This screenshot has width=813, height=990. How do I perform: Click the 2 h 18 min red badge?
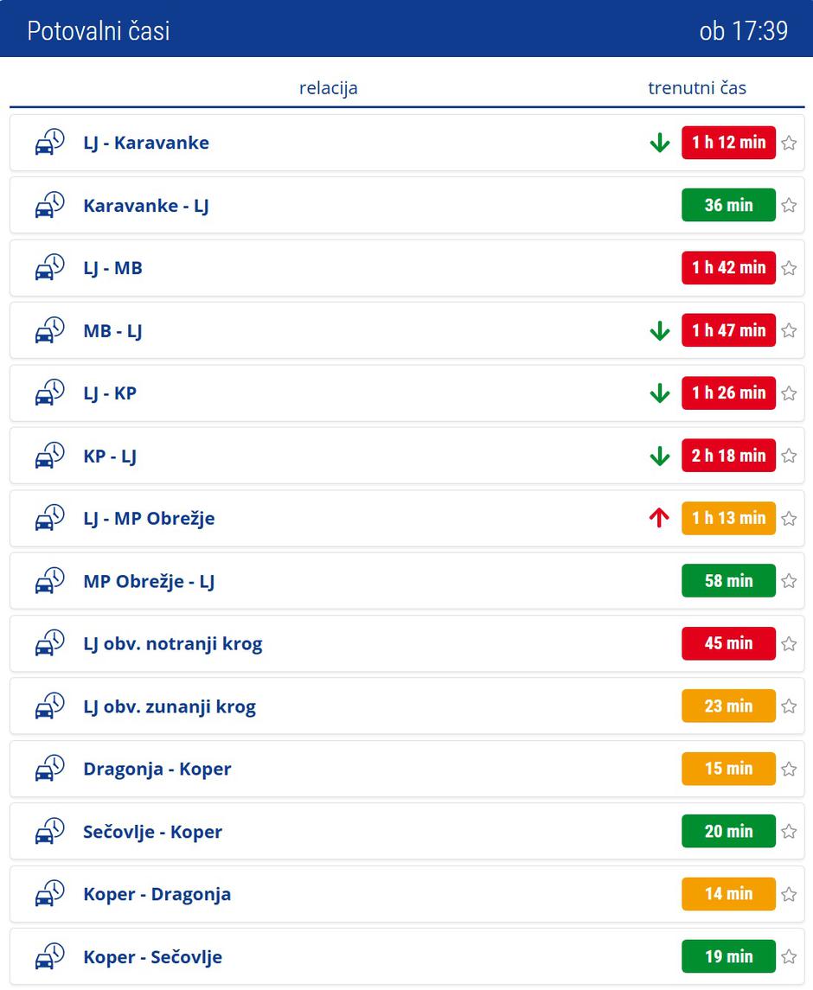(728, 456)
